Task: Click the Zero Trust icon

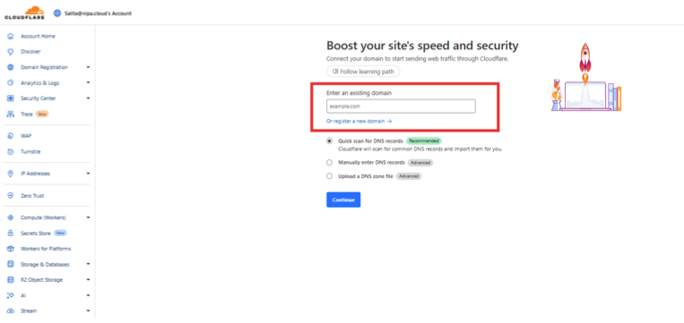Action: coord(11,195)
